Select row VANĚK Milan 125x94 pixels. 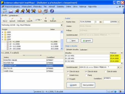[33, 71]
